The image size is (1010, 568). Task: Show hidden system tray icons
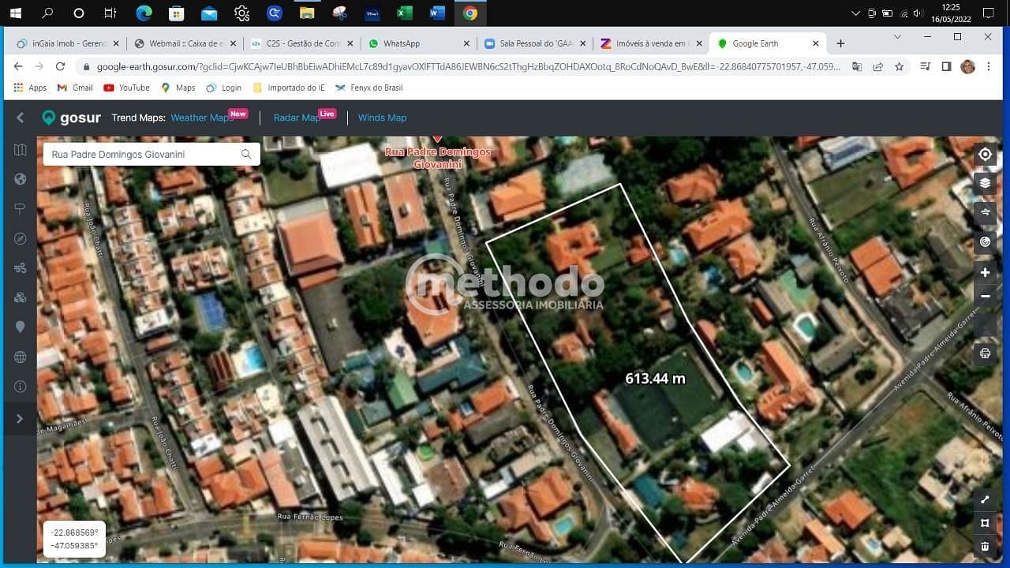(x=855, y=13)
